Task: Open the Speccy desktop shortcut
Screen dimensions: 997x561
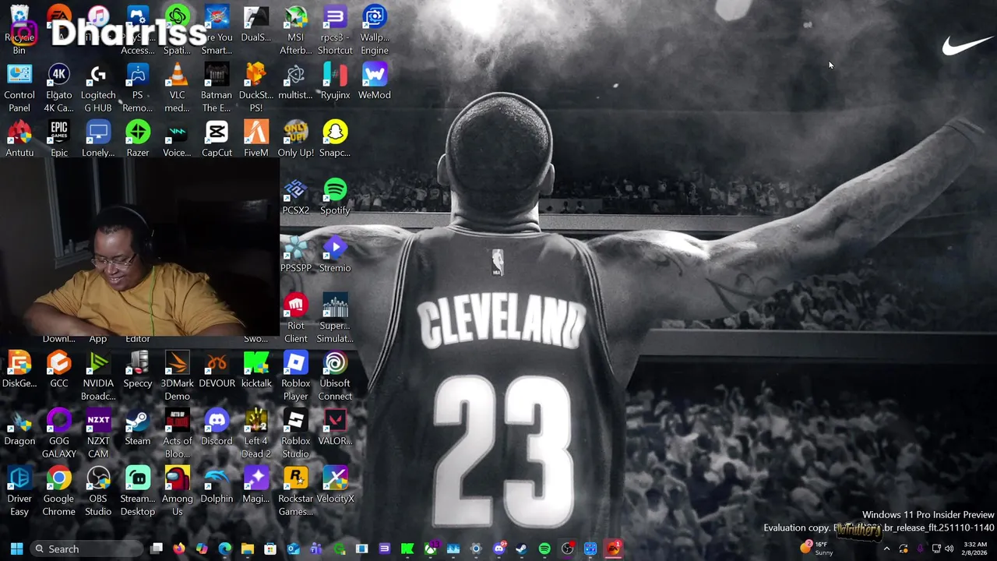Action: pyautogui.click(x=138, y=369)
